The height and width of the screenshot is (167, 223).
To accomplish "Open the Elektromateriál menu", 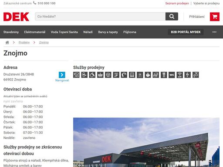I will 35,32.
